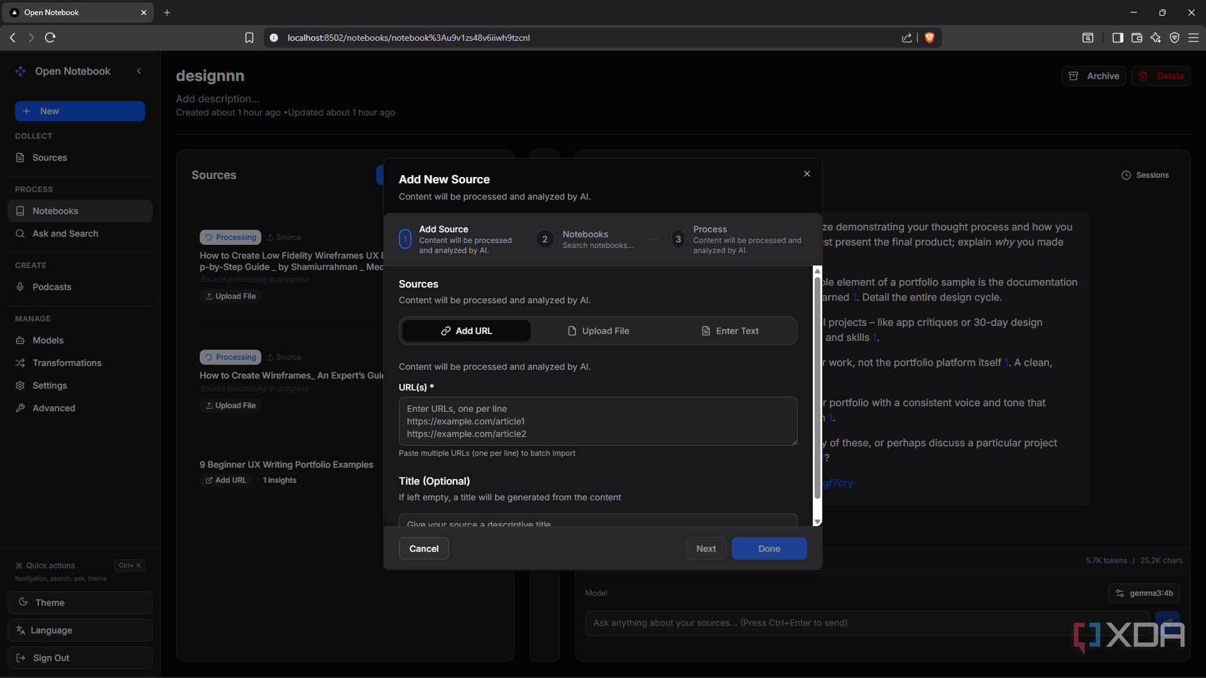Open chat Sessions panel
Viewport: 1206px width, 678px height.
[x=1145, y=175]
